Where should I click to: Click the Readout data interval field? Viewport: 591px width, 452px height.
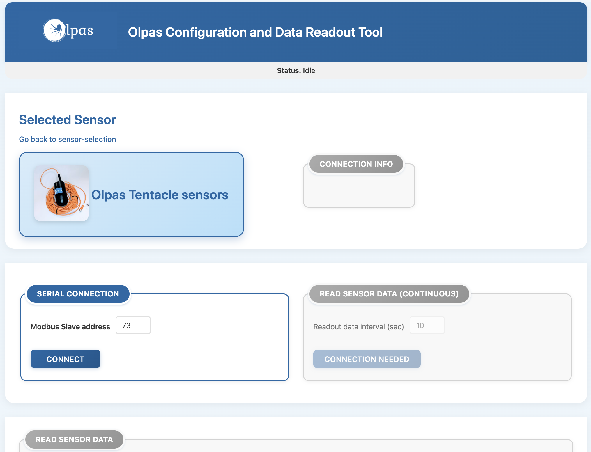(x=427, y=325)
